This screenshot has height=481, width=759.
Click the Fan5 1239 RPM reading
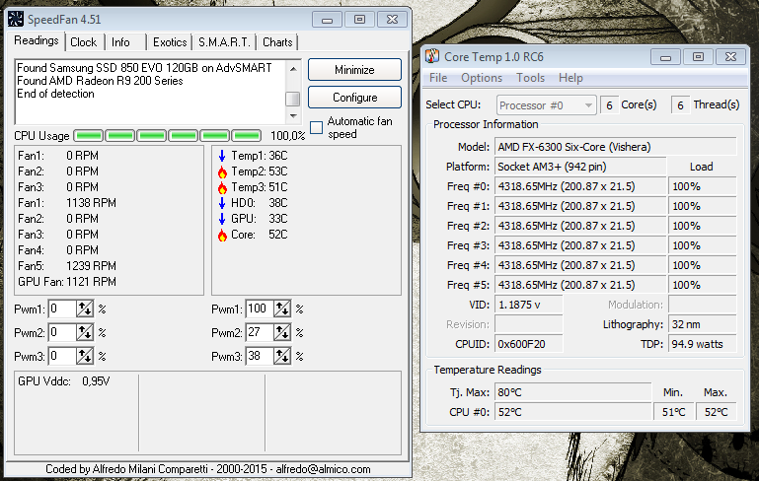[x=67, y=266]
